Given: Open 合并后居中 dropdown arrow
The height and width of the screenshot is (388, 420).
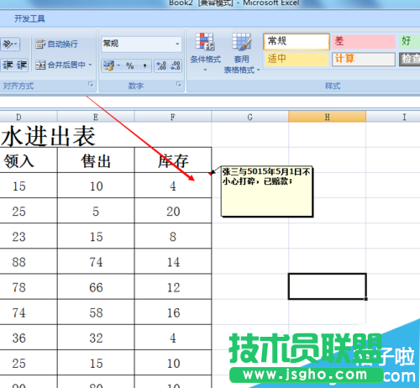Looking at the screenshot, I should 90,65.
